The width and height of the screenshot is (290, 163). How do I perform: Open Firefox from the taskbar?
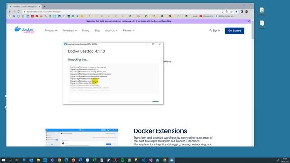[x=73, y=160]
